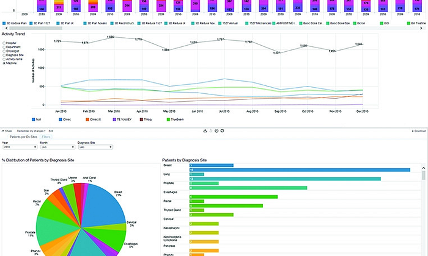Image resolution: width=428 pixels, height=256 pixels.
Task: Click the legend scroll left arrow
Action: pyautogui.click(x=2, y=28)
